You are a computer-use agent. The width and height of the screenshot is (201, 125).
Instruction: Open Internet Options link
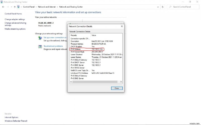(x=11, y=117)
